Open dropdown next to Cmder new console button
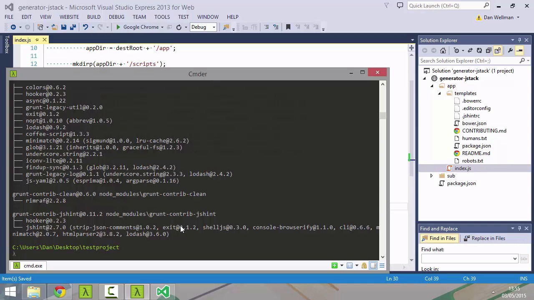534x300 pixels. point(342,266)
